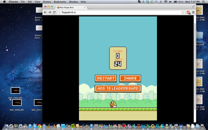The image size is (208, 130).
Task: Select DSC_0404.JPG thumbnail on desktop
Action: coord(17,103)
